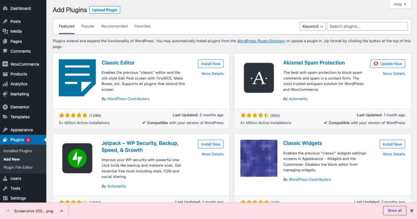Click the Products box icon
The width and height of the screenshot is (417, 219).
point(5,74)
